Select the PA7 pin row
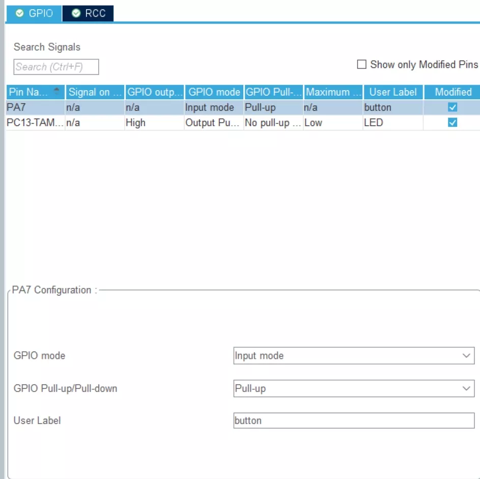This screenshot has width=480, height=479. click(x=35, y=107)
